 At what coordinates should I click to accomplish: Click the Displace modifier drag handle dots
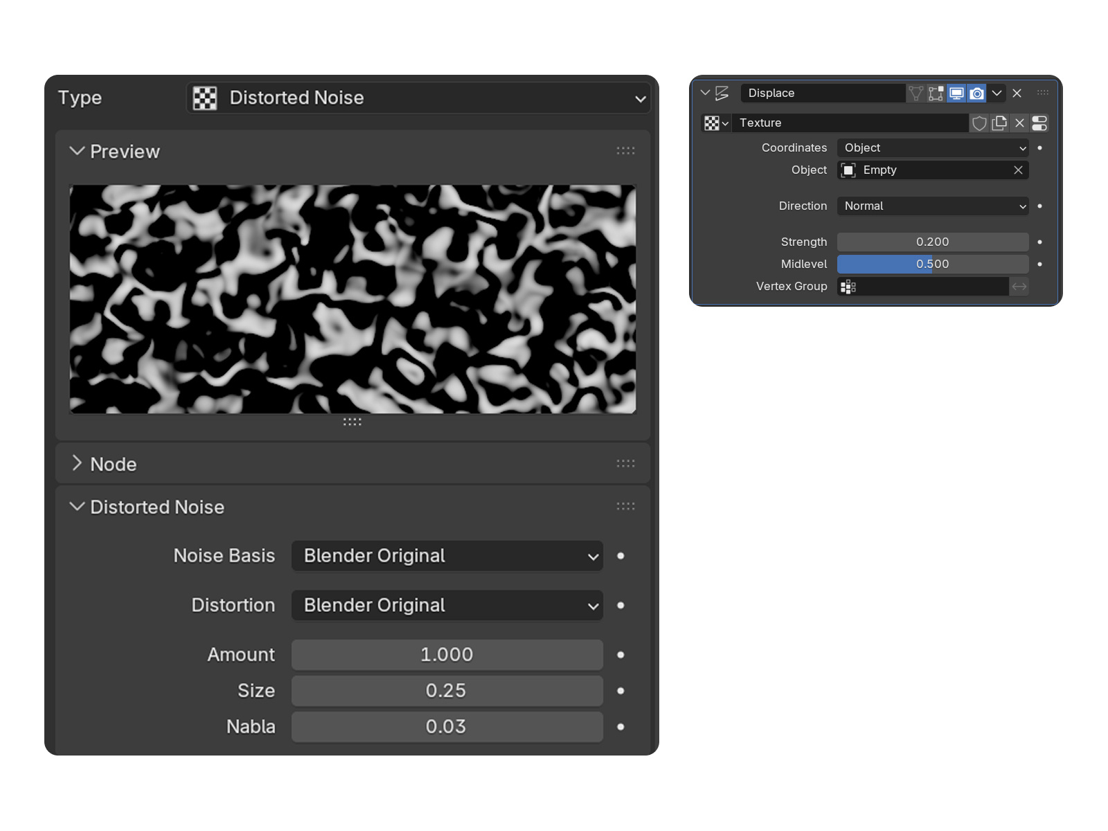tap(1042, 93)
